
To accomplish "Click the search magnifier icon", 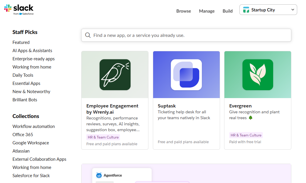I will (x=88, y=35).
